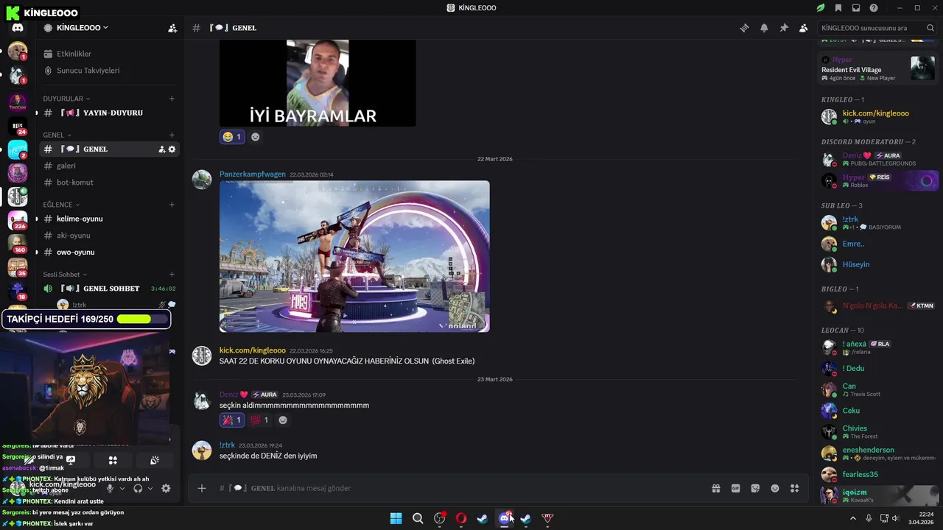Click kick.com/kingleooo author name in chat

[x=253, y=350]
